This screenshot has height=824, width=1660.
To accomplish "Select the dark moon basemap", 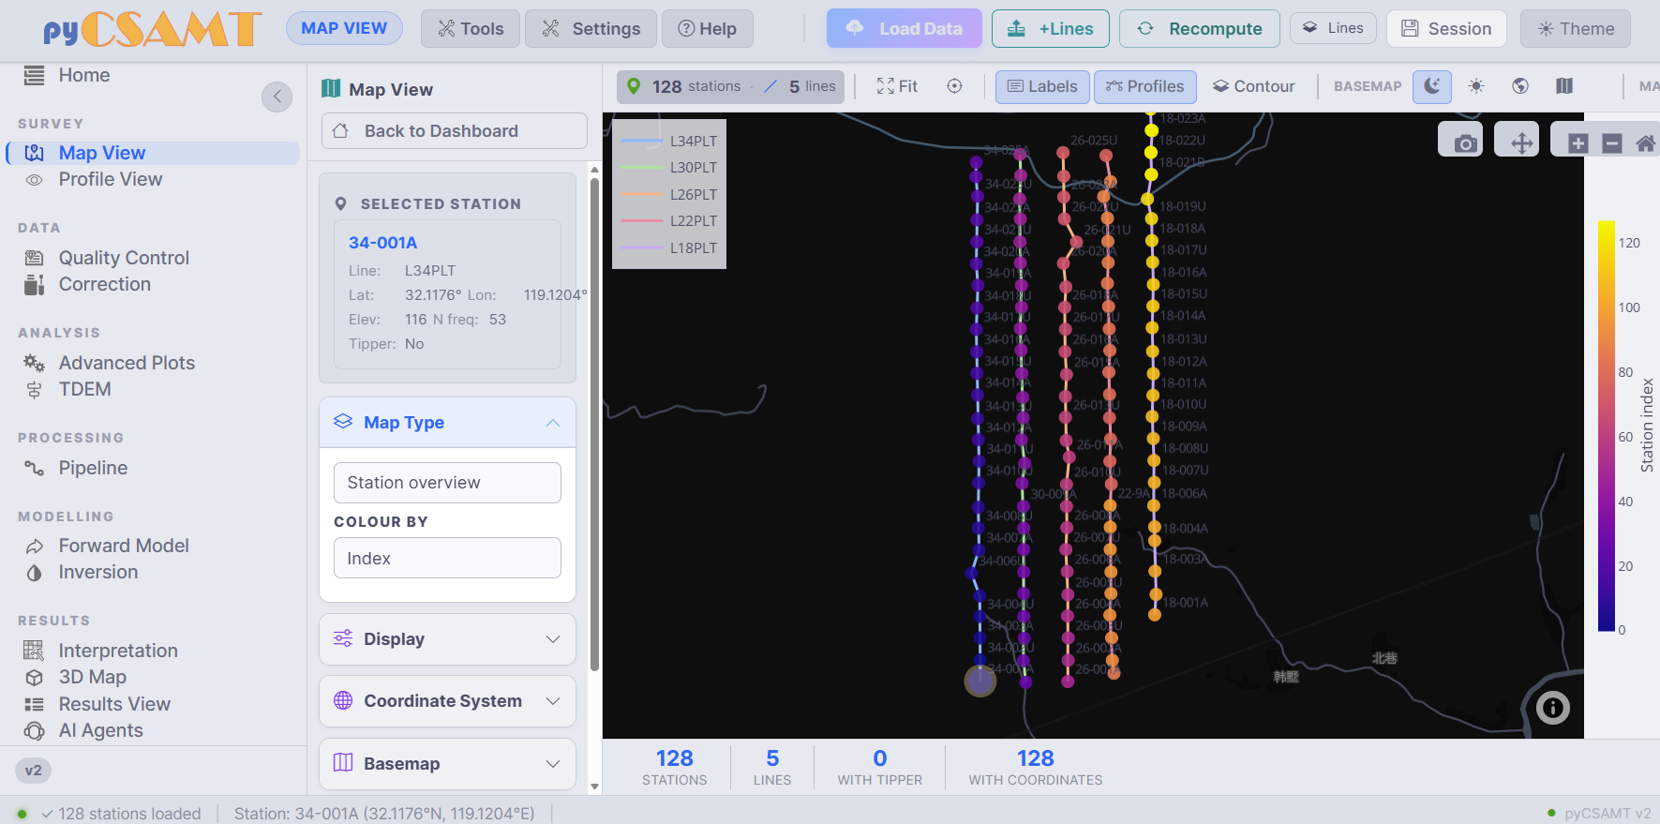I will (1432, 86).
